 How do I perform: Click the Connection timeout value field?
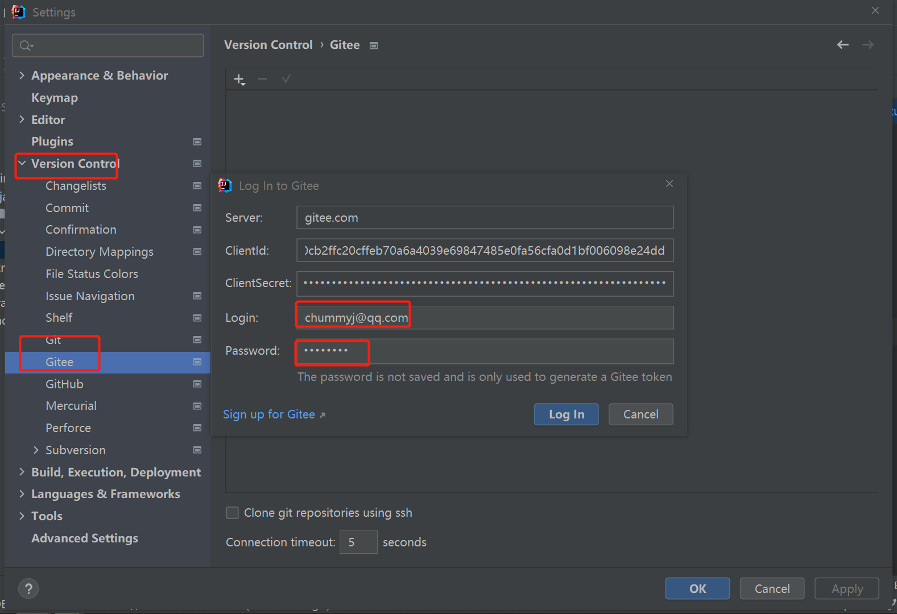point(358,542)
